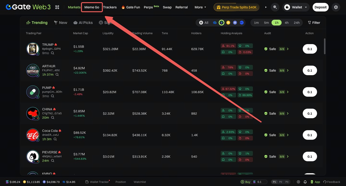This screenshot has width=346, height=186.
Task: Open the Meme Go tab
Action: click(92, 7)
